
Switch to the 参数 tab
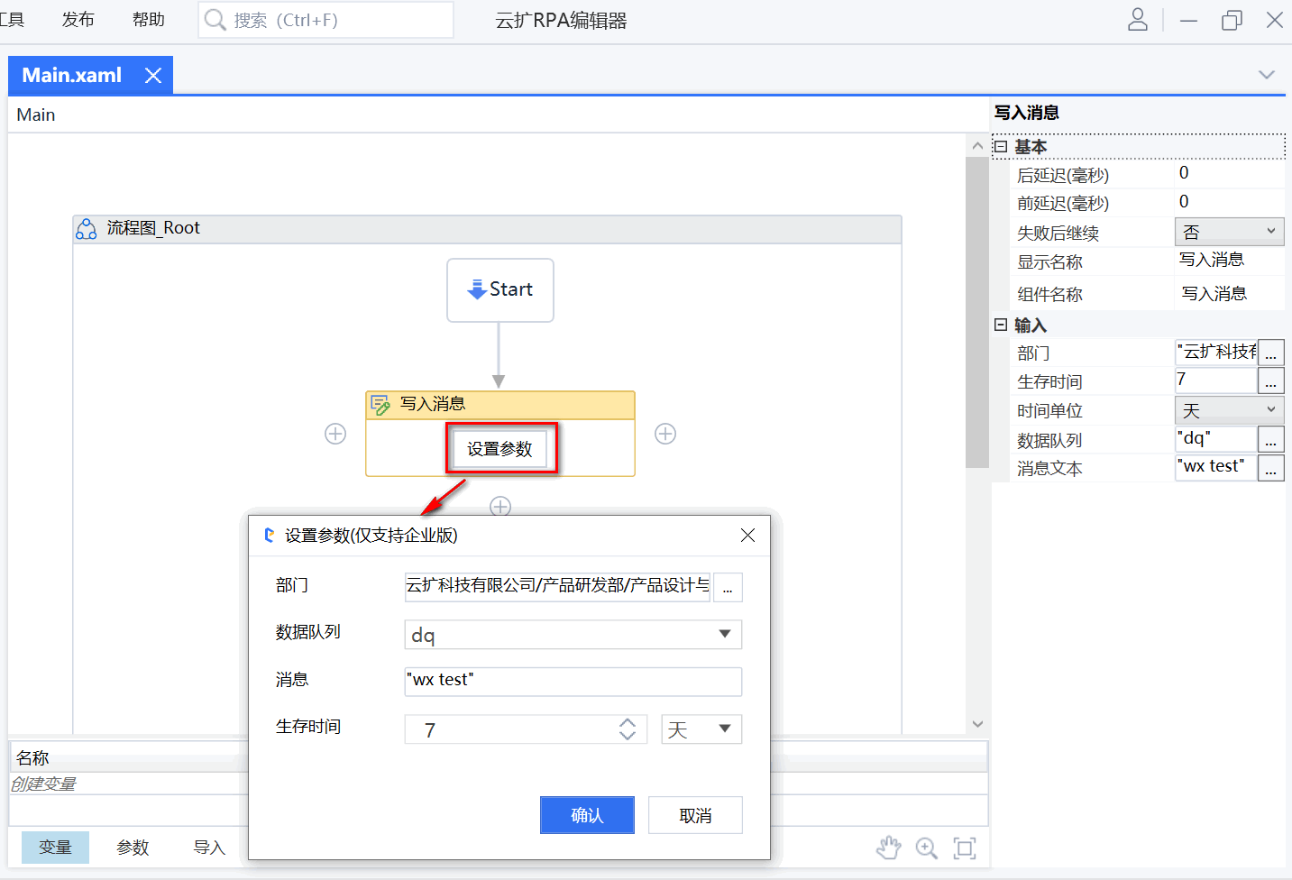[133, 848]
